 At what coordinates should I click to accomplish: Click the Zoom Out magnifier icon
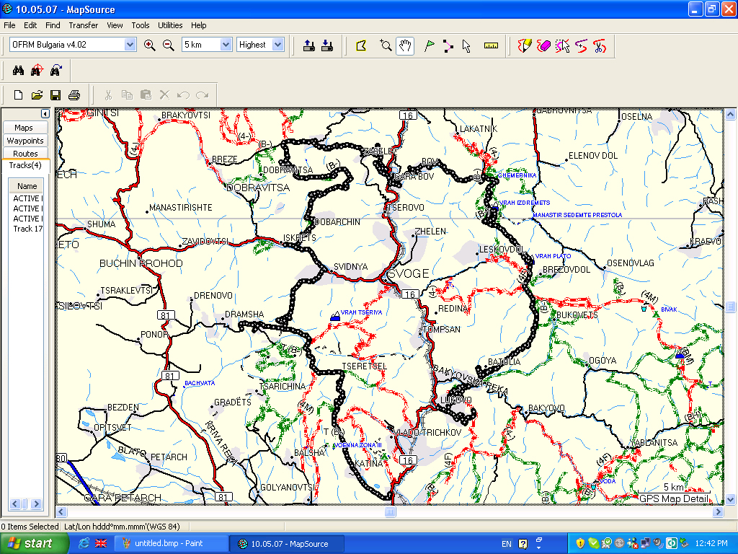(168, 45)
